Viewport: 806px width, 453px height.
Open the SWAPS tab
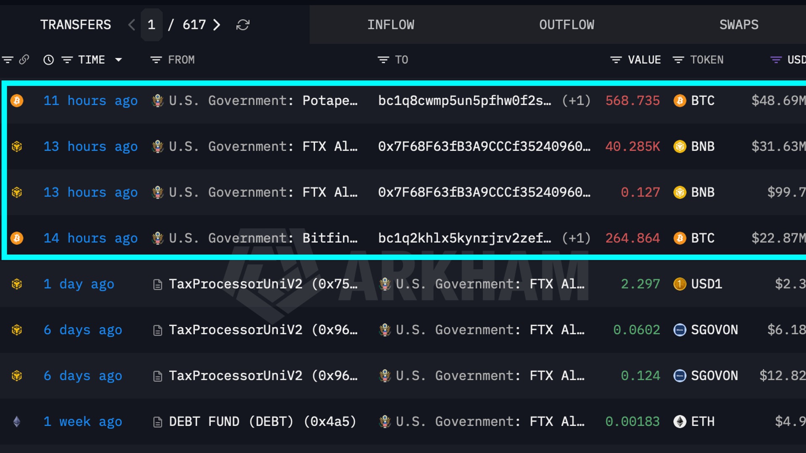pyautogui.click(x=739, y=25)
